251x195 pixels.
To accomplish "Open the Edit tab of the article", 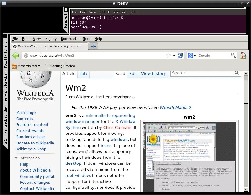I will coord(133,74).
